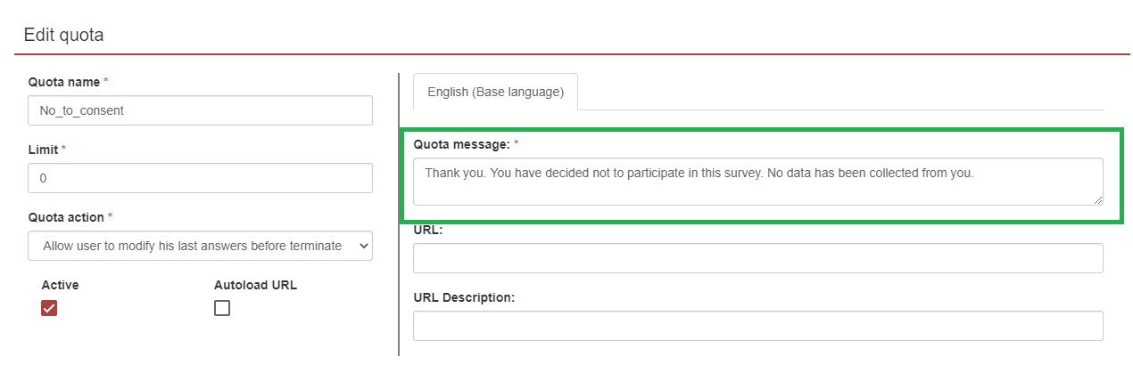Click the URL Description input field
The image size is (1133, 365).
757,326
